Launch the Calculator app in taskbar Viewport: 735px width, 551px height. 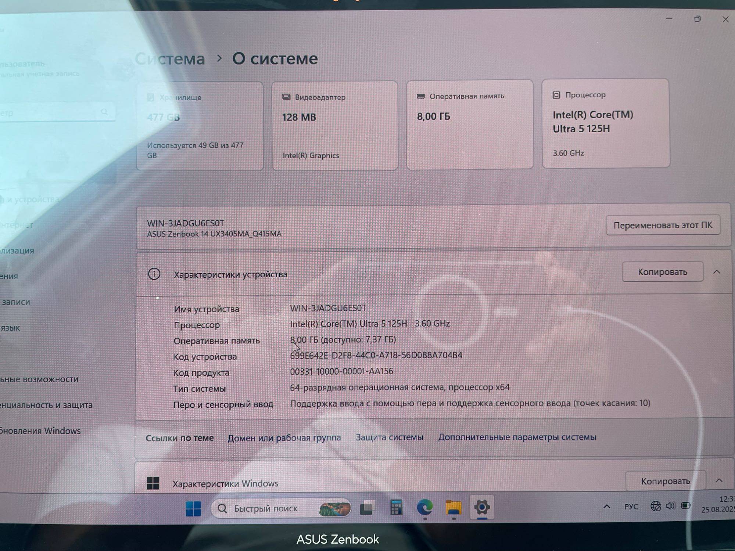pyautogui.click(x=396, y=508)
